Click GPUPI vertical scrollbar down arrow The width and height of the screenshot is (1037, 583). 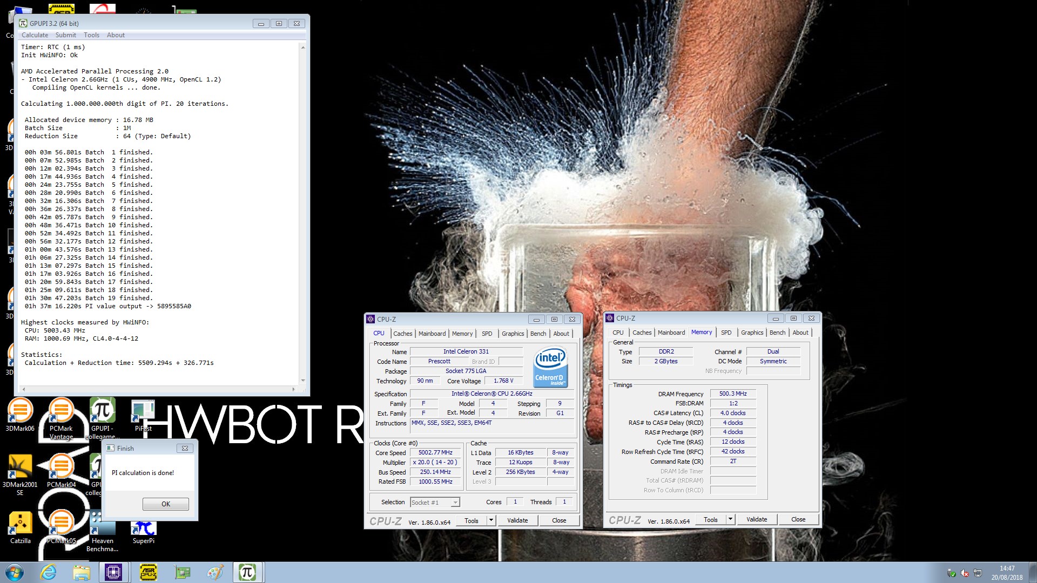pos(302,381)
